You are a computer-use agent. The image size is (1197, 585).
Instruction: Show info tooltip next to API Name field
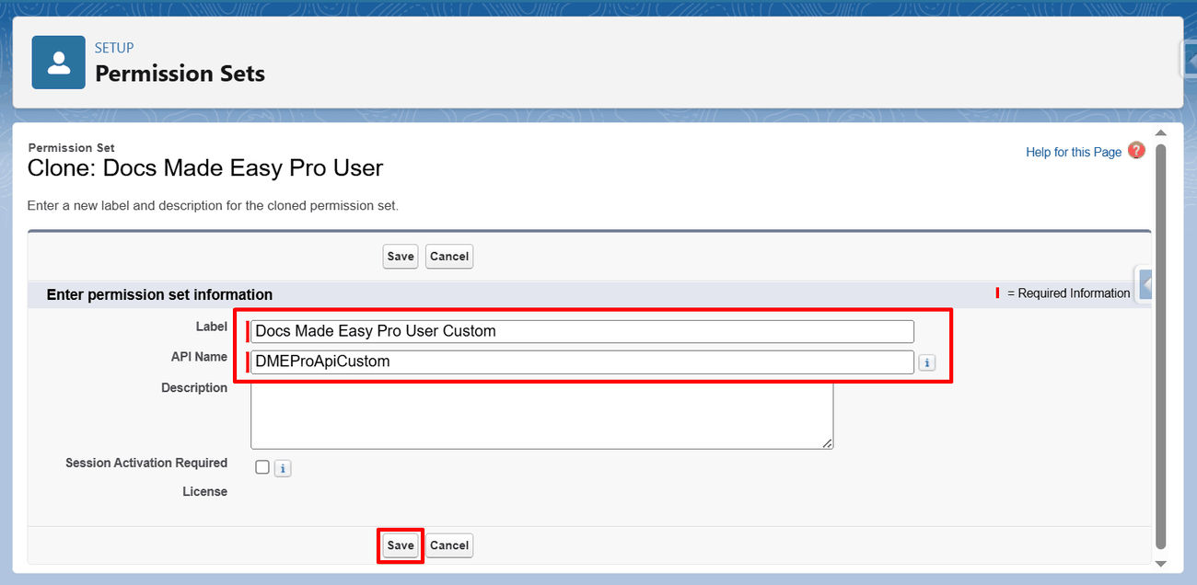(x=927, y=362)
